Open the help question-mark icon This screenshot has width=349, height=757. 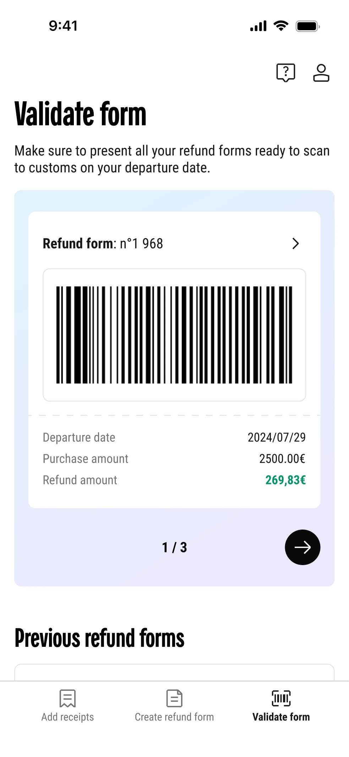[285, 73]
